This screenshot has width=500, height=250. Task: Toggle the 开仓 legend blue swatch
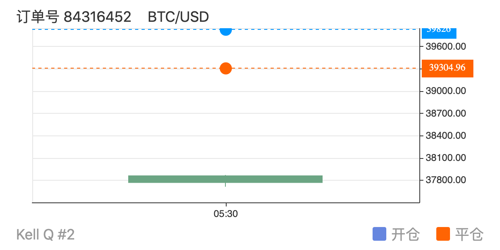coord(379,234)
